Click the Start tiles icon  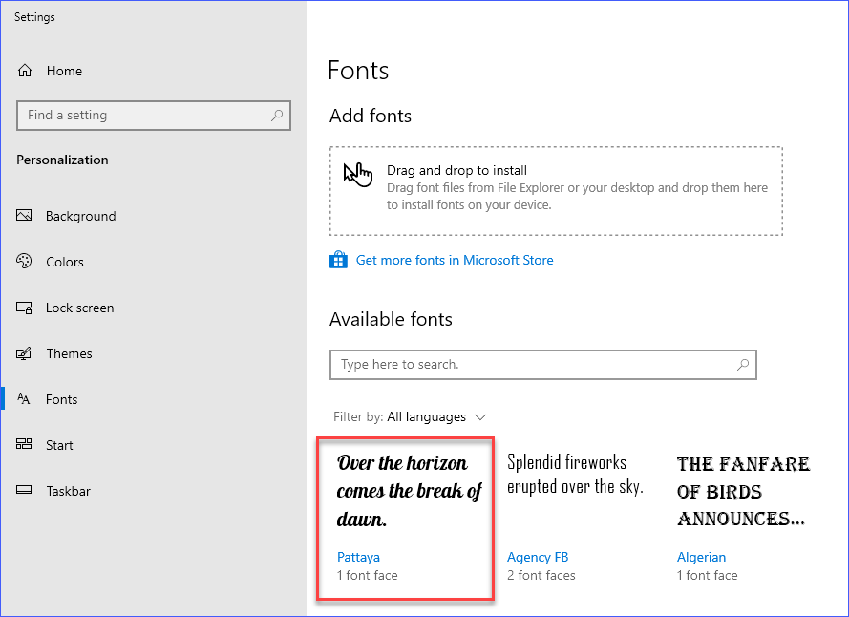click(x=24, y=445)
